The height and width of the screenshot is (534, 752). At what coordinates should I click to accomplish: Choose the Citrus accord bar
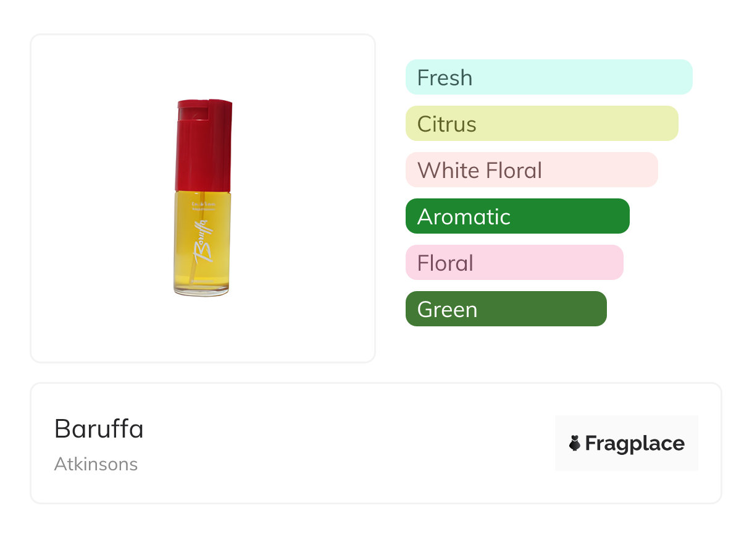click(541, 124)
